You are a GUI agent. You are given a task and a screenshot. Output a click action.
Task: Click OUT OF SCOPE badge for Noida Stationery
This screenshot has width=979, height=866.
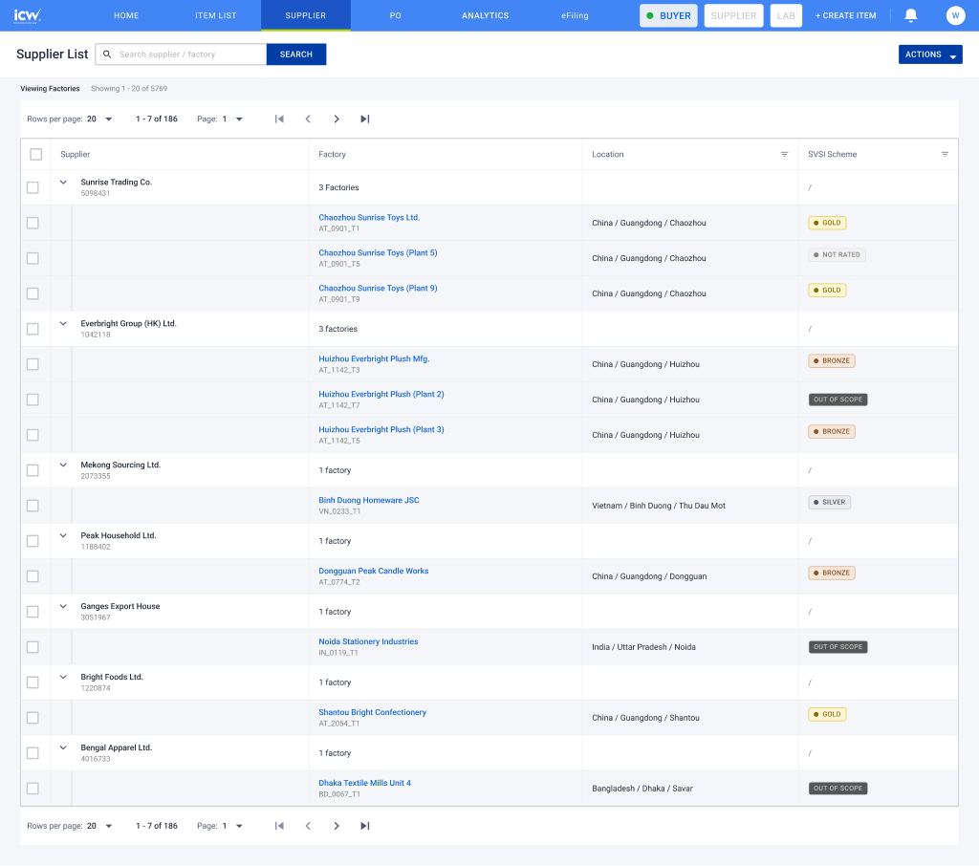(x=838, y=647)
